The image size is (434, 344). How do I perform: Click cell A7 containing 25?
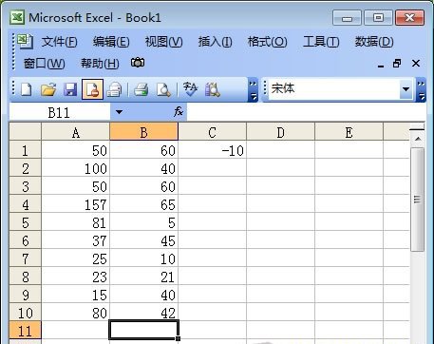point(75,258)
